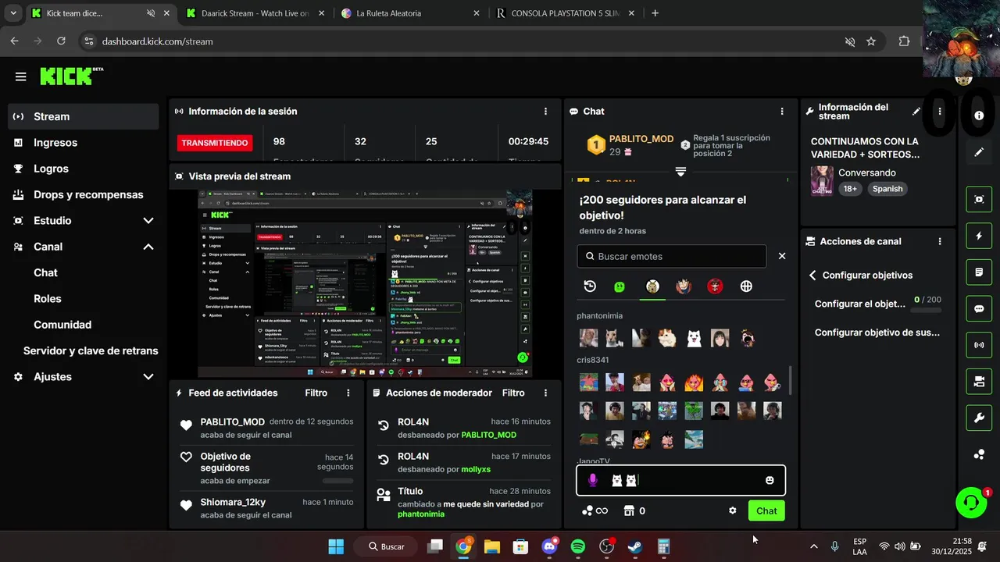Toggle the channel actions panel icon
The image size is (1000, 562).
click(x=979, y=382)
